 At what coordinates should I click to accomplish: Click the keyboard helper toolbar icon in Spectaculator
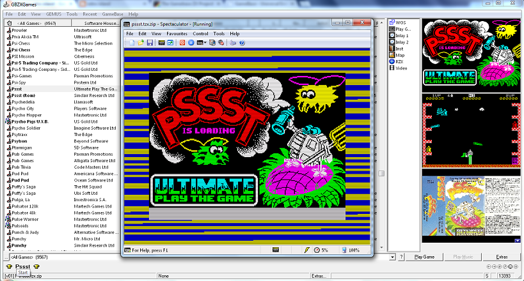pos(161,43)
